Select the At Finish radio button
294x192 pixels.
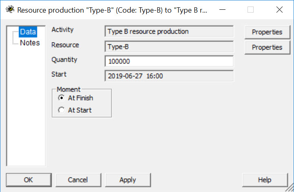(62, 98)
